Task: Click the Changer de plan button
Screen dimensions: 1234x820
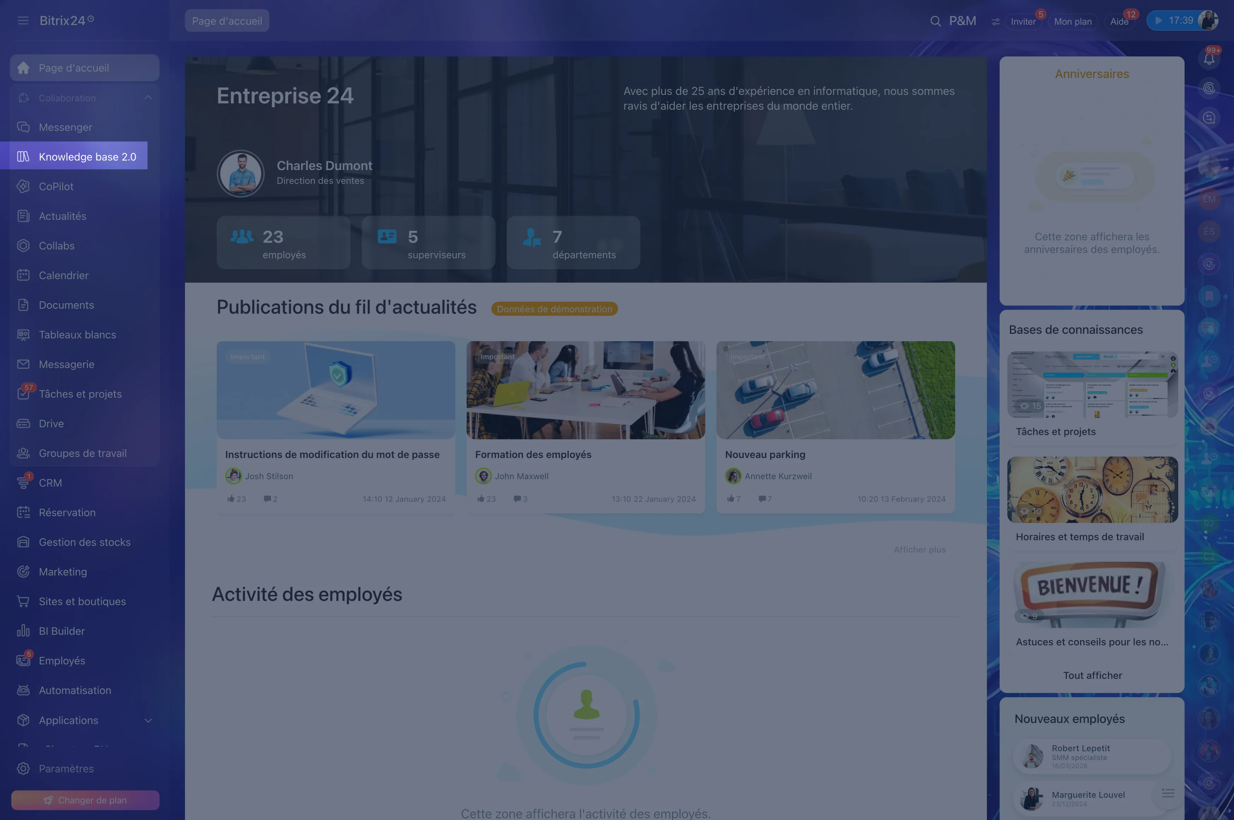Action: [85, 800]
